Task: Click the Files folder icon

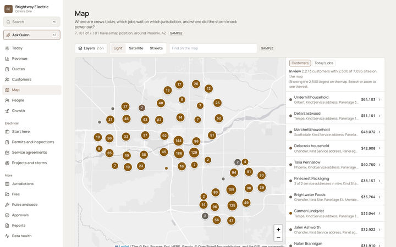Action: coord(7,194)
